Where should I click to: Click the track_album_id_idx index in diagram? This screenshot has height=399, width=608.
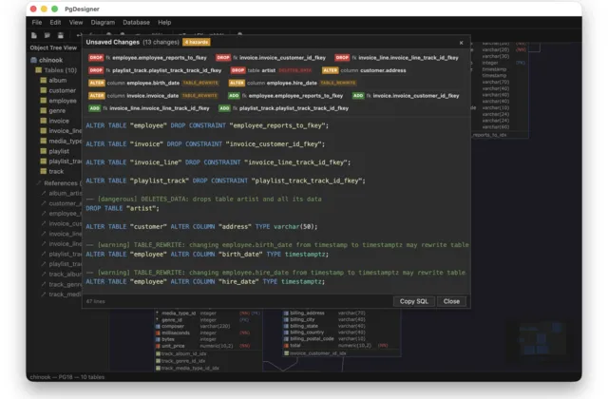pyautogui.click(x=183, y=353)
